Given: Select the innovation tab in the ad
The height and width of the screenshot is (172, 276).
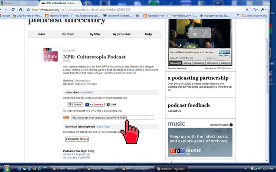Looking at the screenshot, I should point(213,63).
